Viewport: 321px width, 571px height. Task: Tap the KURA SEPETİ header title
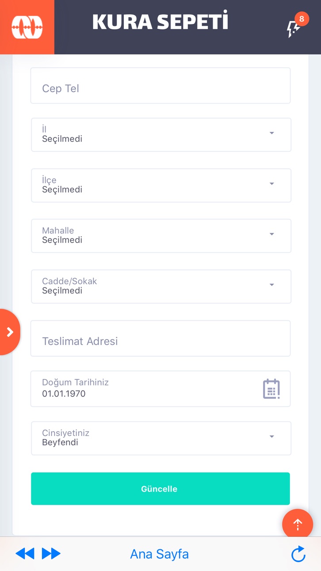pyautogui.click(x=160, y=22)
